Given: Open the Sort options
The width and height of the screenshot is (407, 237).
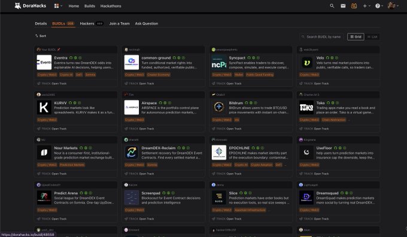Looking at the screenshot, I should (41, 36).
